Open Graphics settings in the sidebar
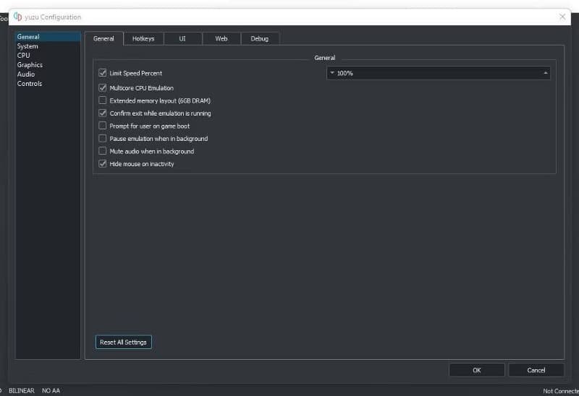This screenshot has width=579, height=396. tap(48, 65)
